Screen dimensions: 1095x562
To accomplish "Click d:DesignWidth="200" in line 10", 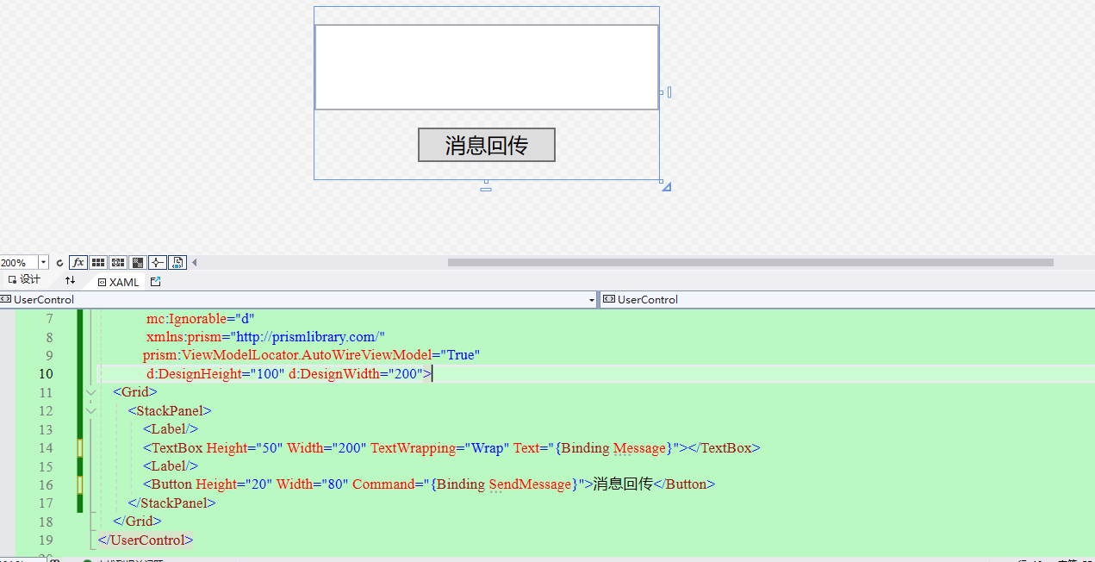I will 357,374.
